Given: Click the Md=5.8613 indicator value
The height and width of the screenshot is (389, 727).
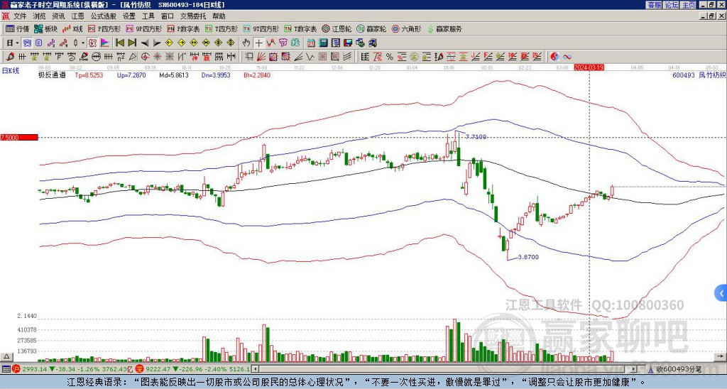Looking at the screenshot, I should click(x=174, y=75).
